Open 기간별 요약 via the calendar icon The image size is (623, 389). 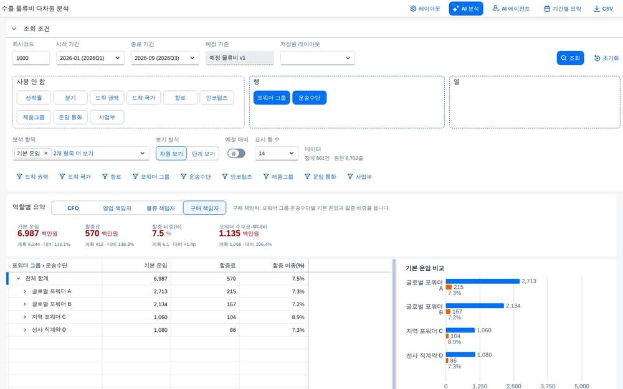547,9
